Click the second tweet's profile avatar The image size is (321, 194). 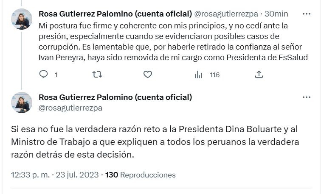[22, 103]
